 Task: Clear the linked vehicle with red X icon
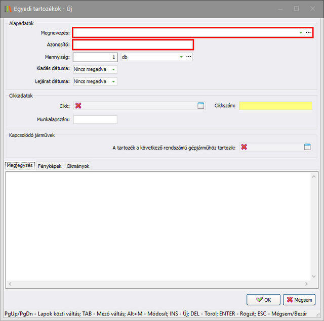coord(244,147)
